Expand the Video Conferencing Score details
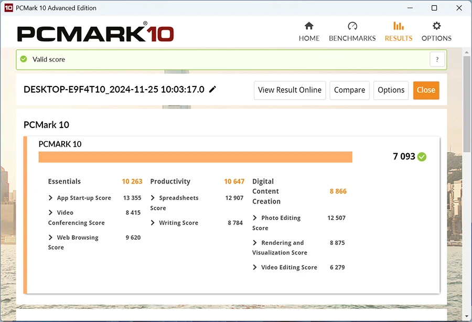This screenshot has height=322, width=472. (x=51, y=212)
